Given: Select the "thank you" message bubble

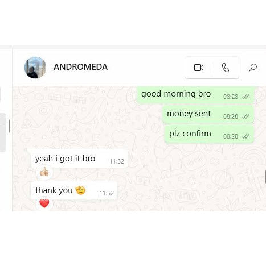Looking at the screenshot, I should [x=74, y=190].
